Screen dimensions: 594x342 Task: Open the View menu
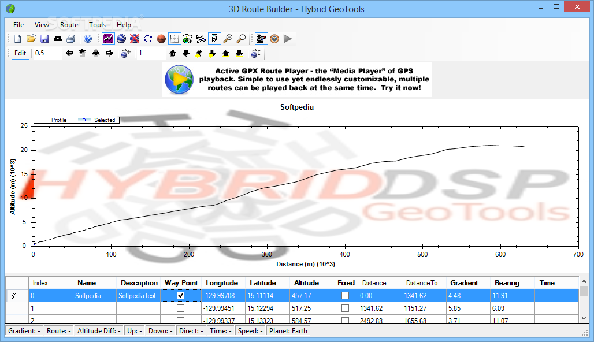[42, 25]
